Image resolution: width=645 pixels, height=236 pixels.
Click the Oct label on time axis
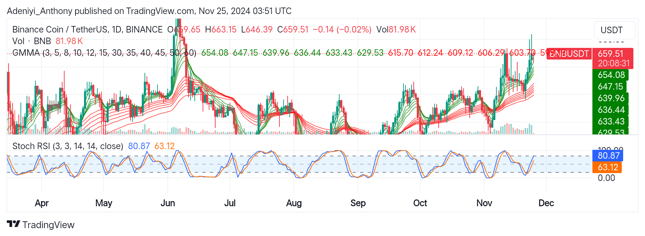pyautogui.click(x=420, y=203)
